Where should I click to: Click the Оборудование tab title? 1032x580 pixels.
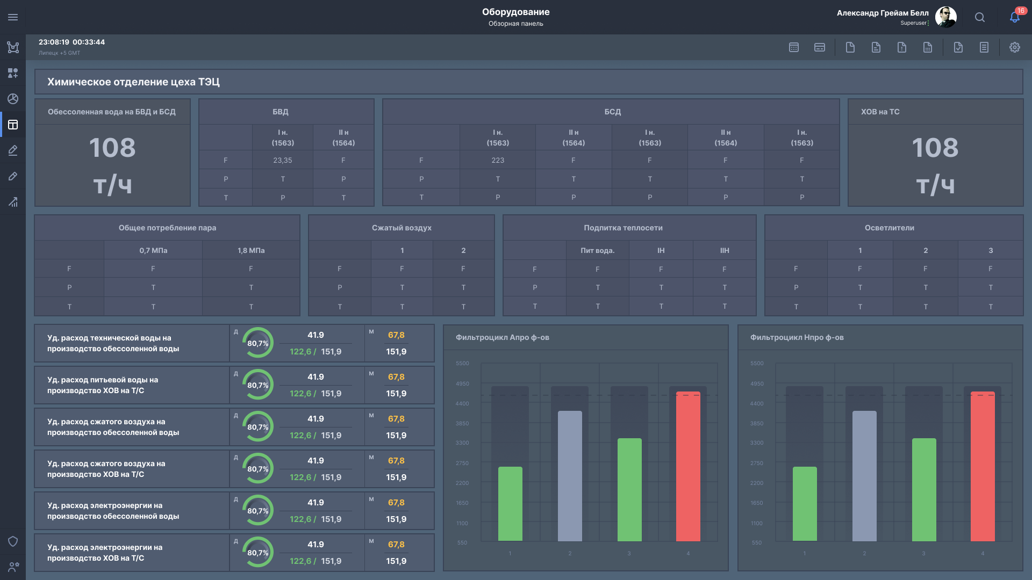pos(515,12)
